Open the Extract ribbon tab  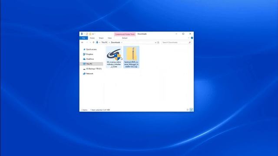[125, 38]
